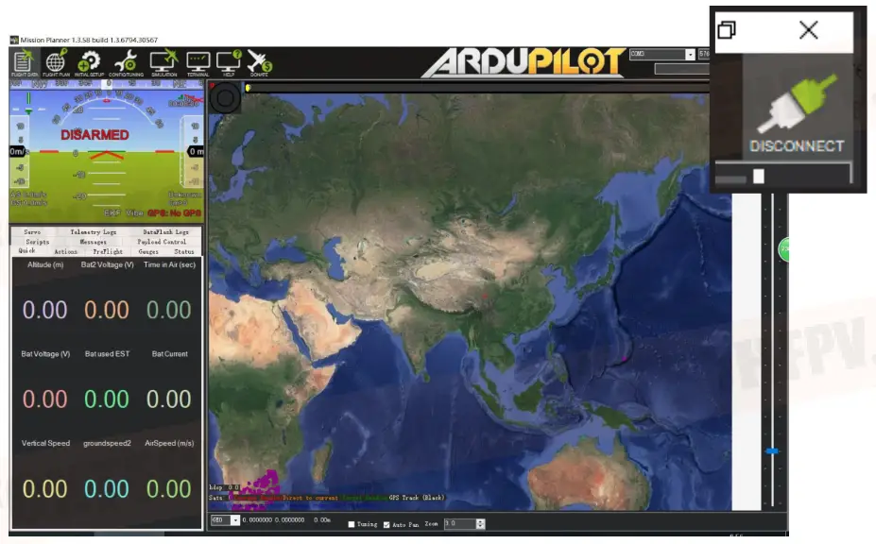The width and height of the screenshot is (876, 544).
Task: Click the 'GPS Track (Black)' legend text
Action: tap(416, 497)
